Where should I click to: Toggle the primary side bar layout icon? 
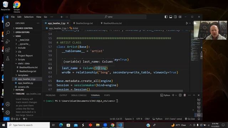click(x=166, y=17)
